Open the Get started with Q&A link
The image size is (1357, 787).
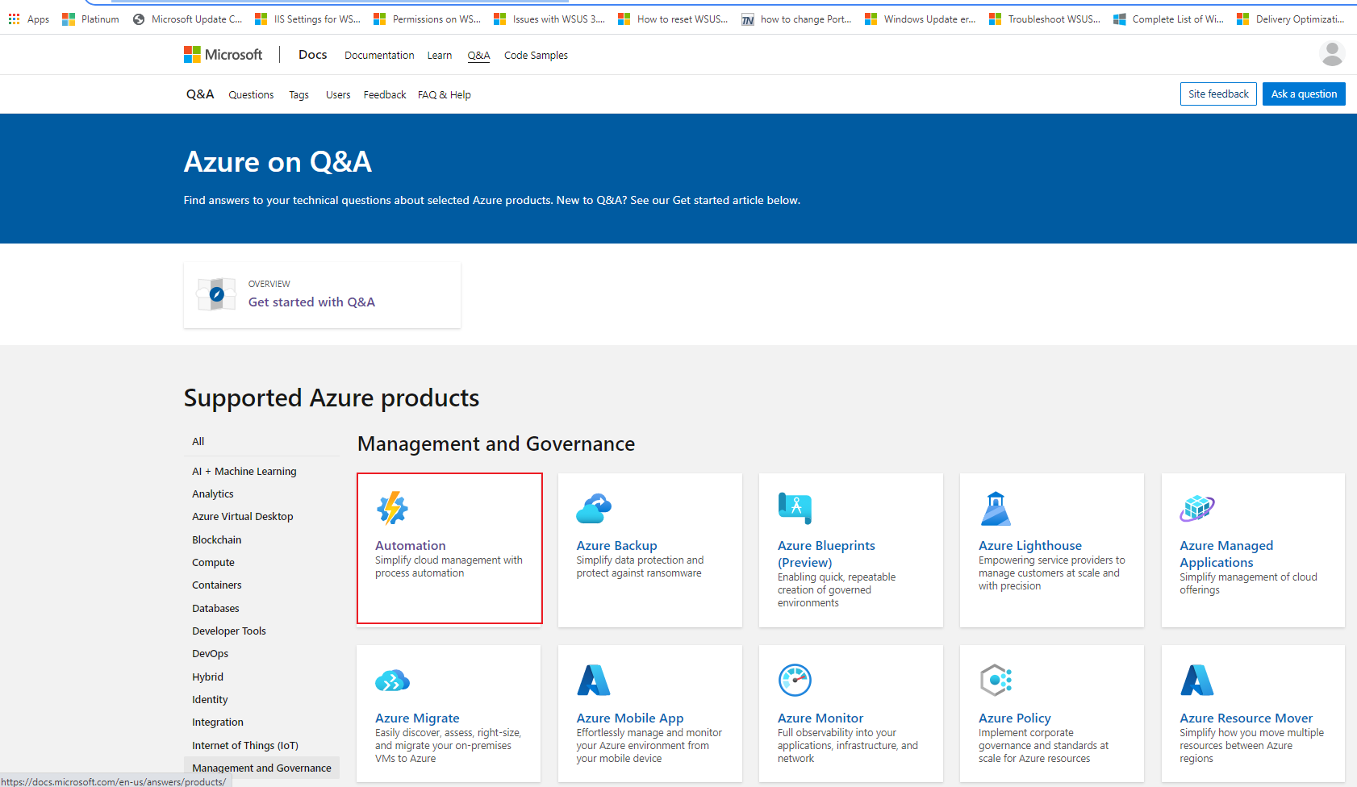(311, 302)
